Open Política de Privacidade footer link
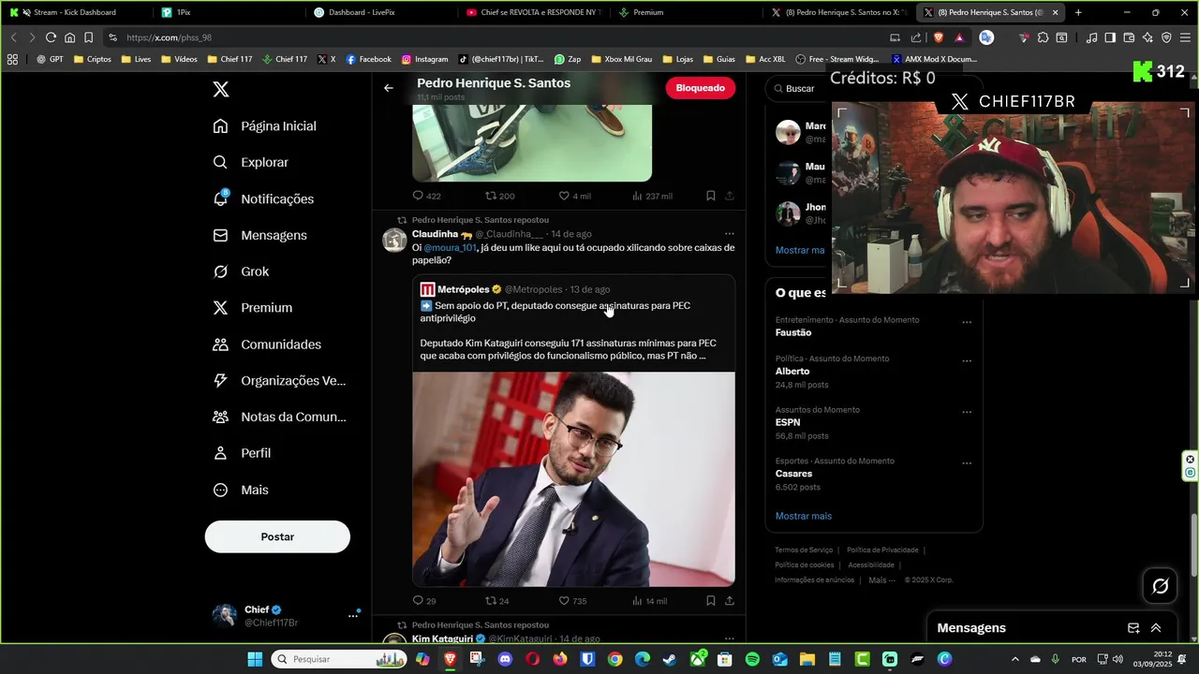Screen dimensions: 1199x674 [x=882, y=550]
